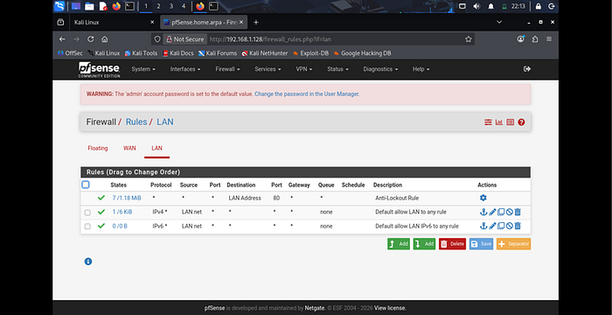Image resolution: width=612 pixels, height=315 pixels.
Task: Open Firefox home page button
Action: pyautogui.click(x=105, y=39)
